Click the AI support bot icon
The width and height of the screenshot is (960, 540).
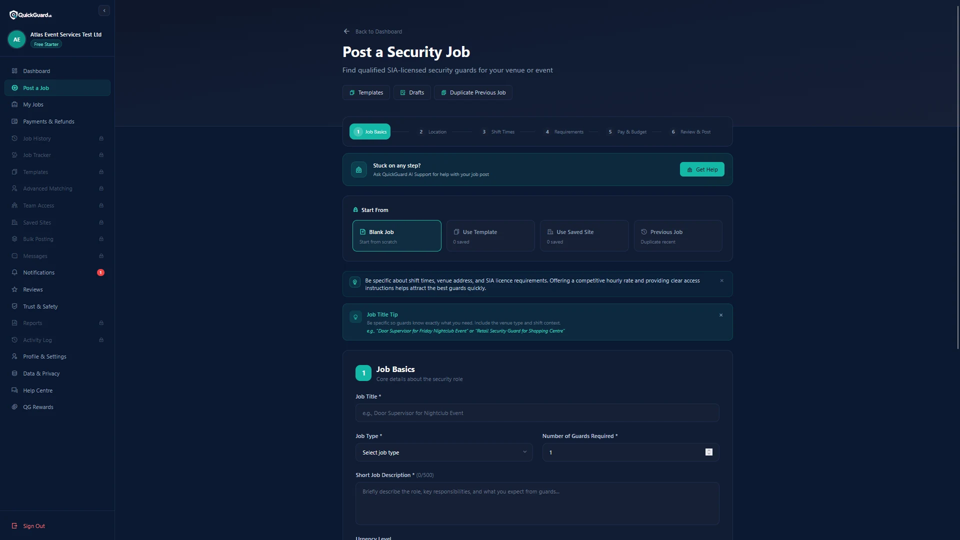pos(358,169)
